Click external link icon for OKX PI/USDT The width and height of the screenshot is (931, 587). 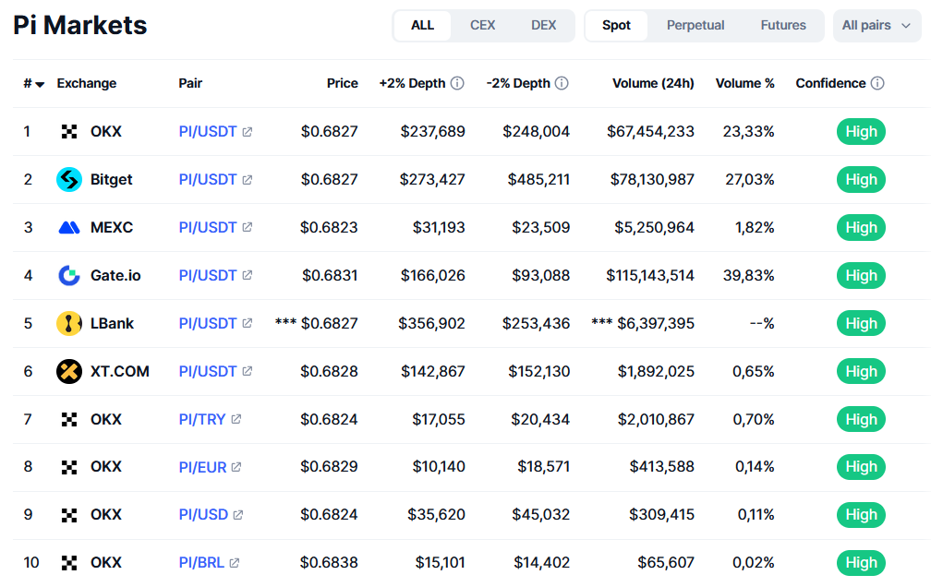point(248,132)
